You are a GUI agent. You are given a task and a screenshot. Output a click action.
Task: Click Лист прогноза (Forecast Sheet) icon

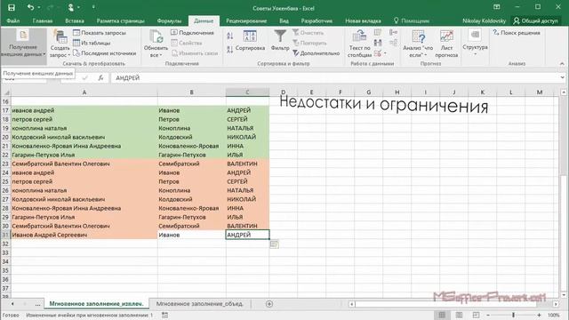coord(446,36)
